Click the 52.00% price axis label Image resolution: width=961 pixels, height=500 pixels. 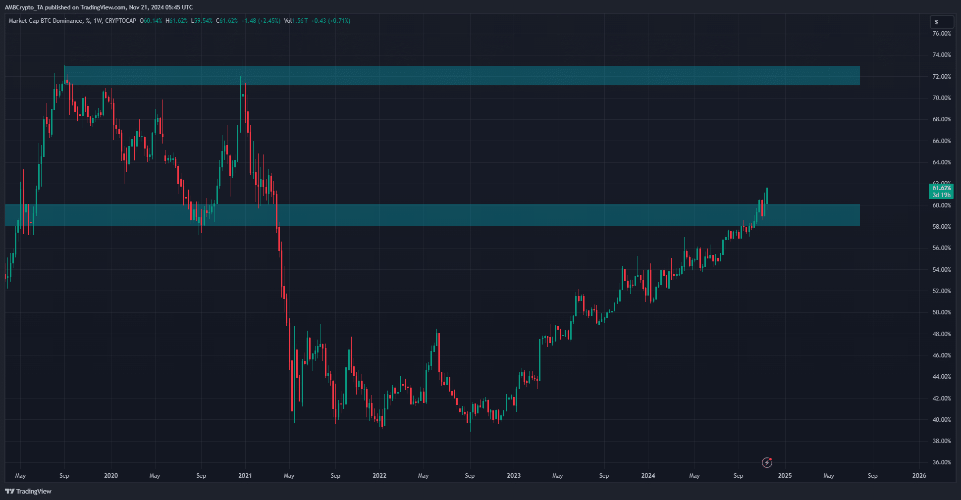coord(942,291)
